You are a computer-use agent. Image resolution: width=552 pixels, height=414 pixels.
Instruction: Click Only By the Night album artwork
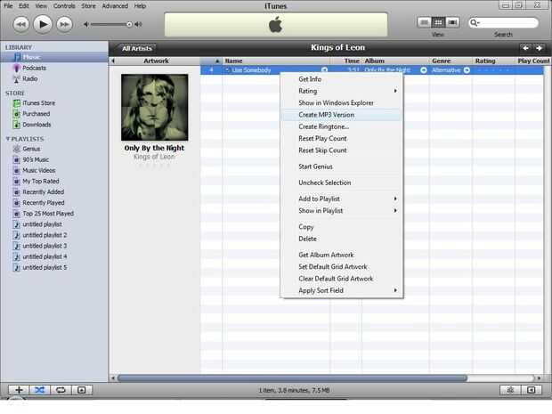tap(155, 108)
